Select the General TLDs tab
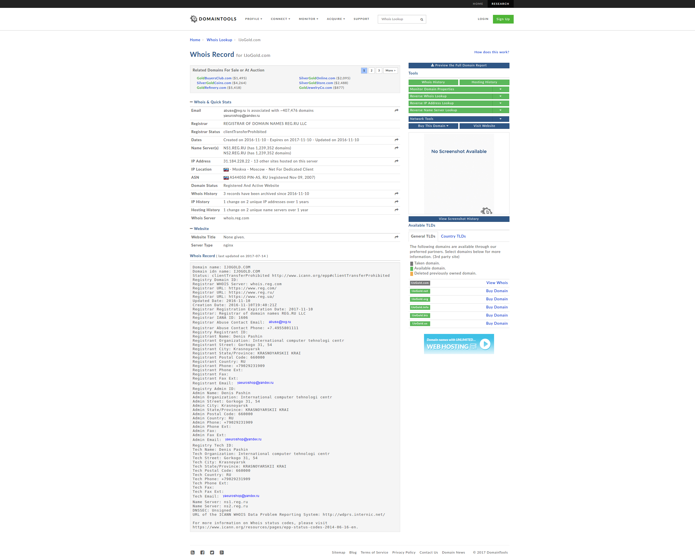 423,236
